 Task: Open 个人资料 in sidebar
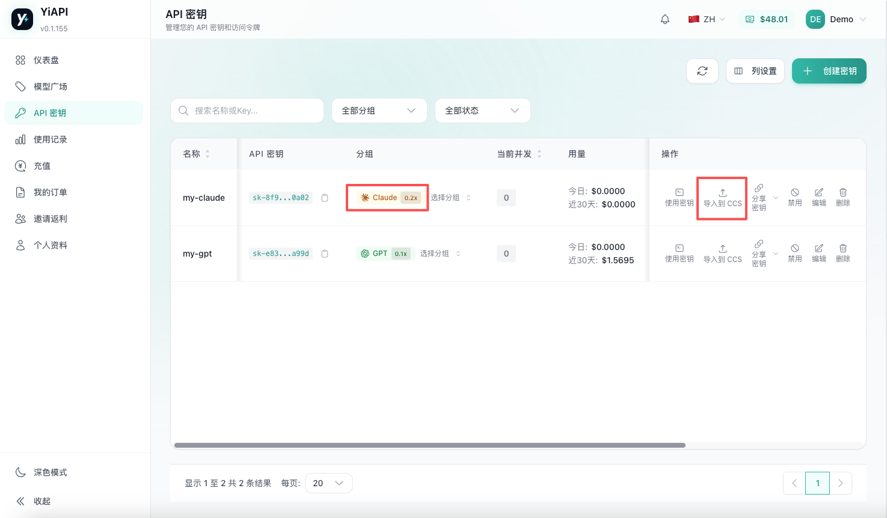pyautogui.click(x=73, y=245)
